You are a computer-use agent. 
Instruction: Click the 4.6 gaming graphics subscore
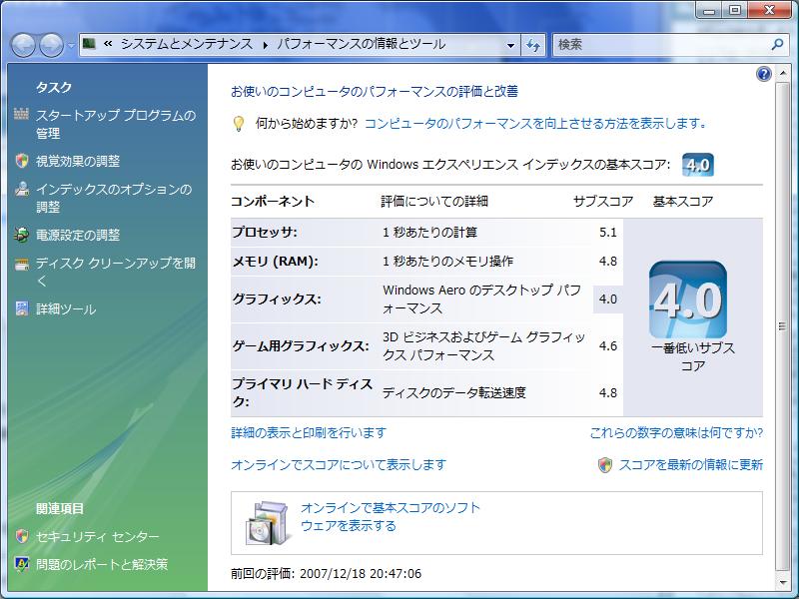608,346
